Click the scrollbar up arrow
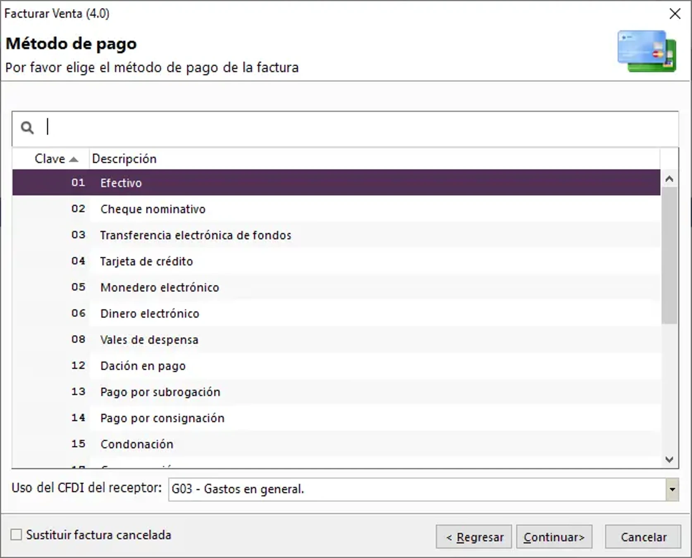The image size is (692, 558). point(670,178)
